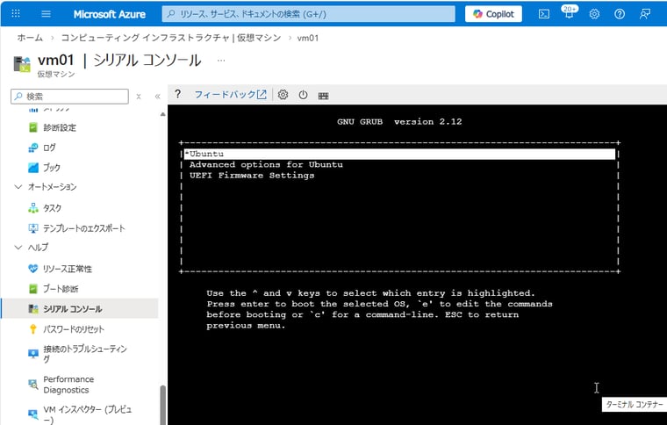
Task: Click the タスク hierarchy icon
Action: [33, 207]
